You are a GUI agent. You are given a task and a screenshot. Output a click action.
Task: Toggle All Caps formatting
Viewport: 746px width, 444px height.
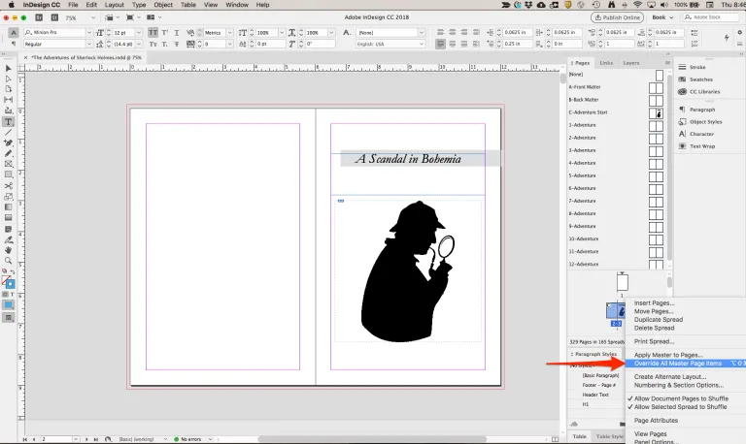click(x=153, y=32)
